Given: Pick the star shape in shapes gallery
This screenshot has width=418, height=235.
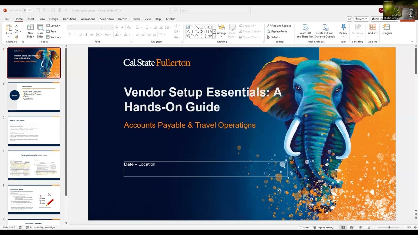Looking at the screenshot, I should tap(210, 36).
